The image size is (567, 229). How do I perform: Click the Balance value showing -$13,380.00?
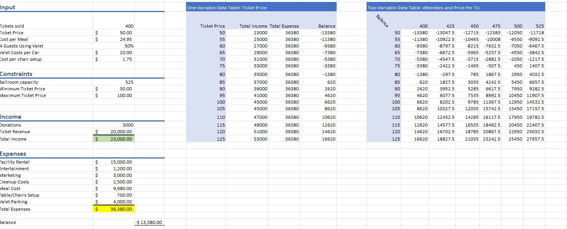click(150, 222)
